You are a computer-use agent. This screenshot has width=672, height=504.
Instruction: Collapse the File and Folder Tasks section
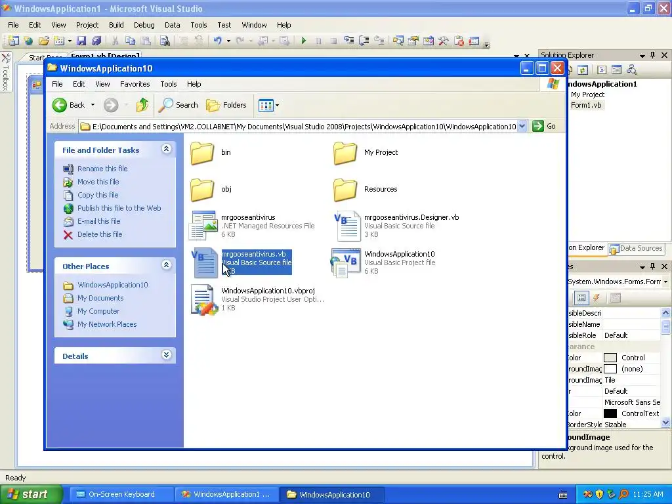166,149
